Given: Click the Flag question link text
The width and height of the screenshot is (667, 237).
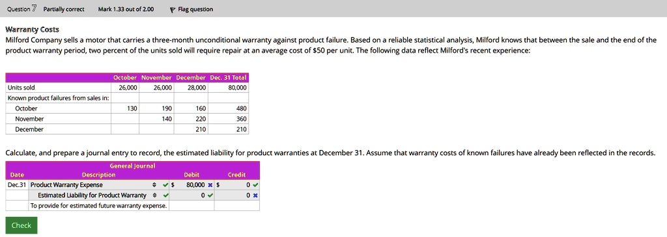Looking at the screenshot, I should pyautogui.click(x=195, y=9).
